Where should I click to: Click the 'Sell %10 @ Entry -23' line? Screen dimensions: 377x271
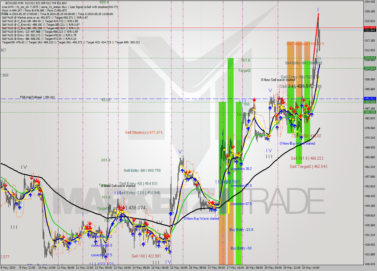40,32
